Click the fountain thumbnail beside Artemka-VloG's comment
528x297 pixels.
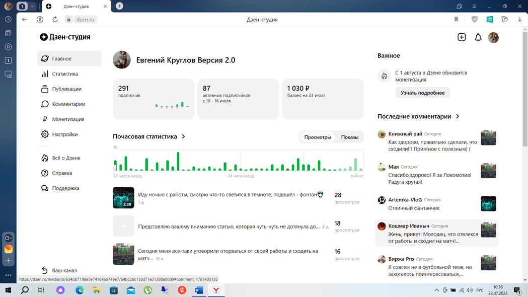(x=488, y=204)
